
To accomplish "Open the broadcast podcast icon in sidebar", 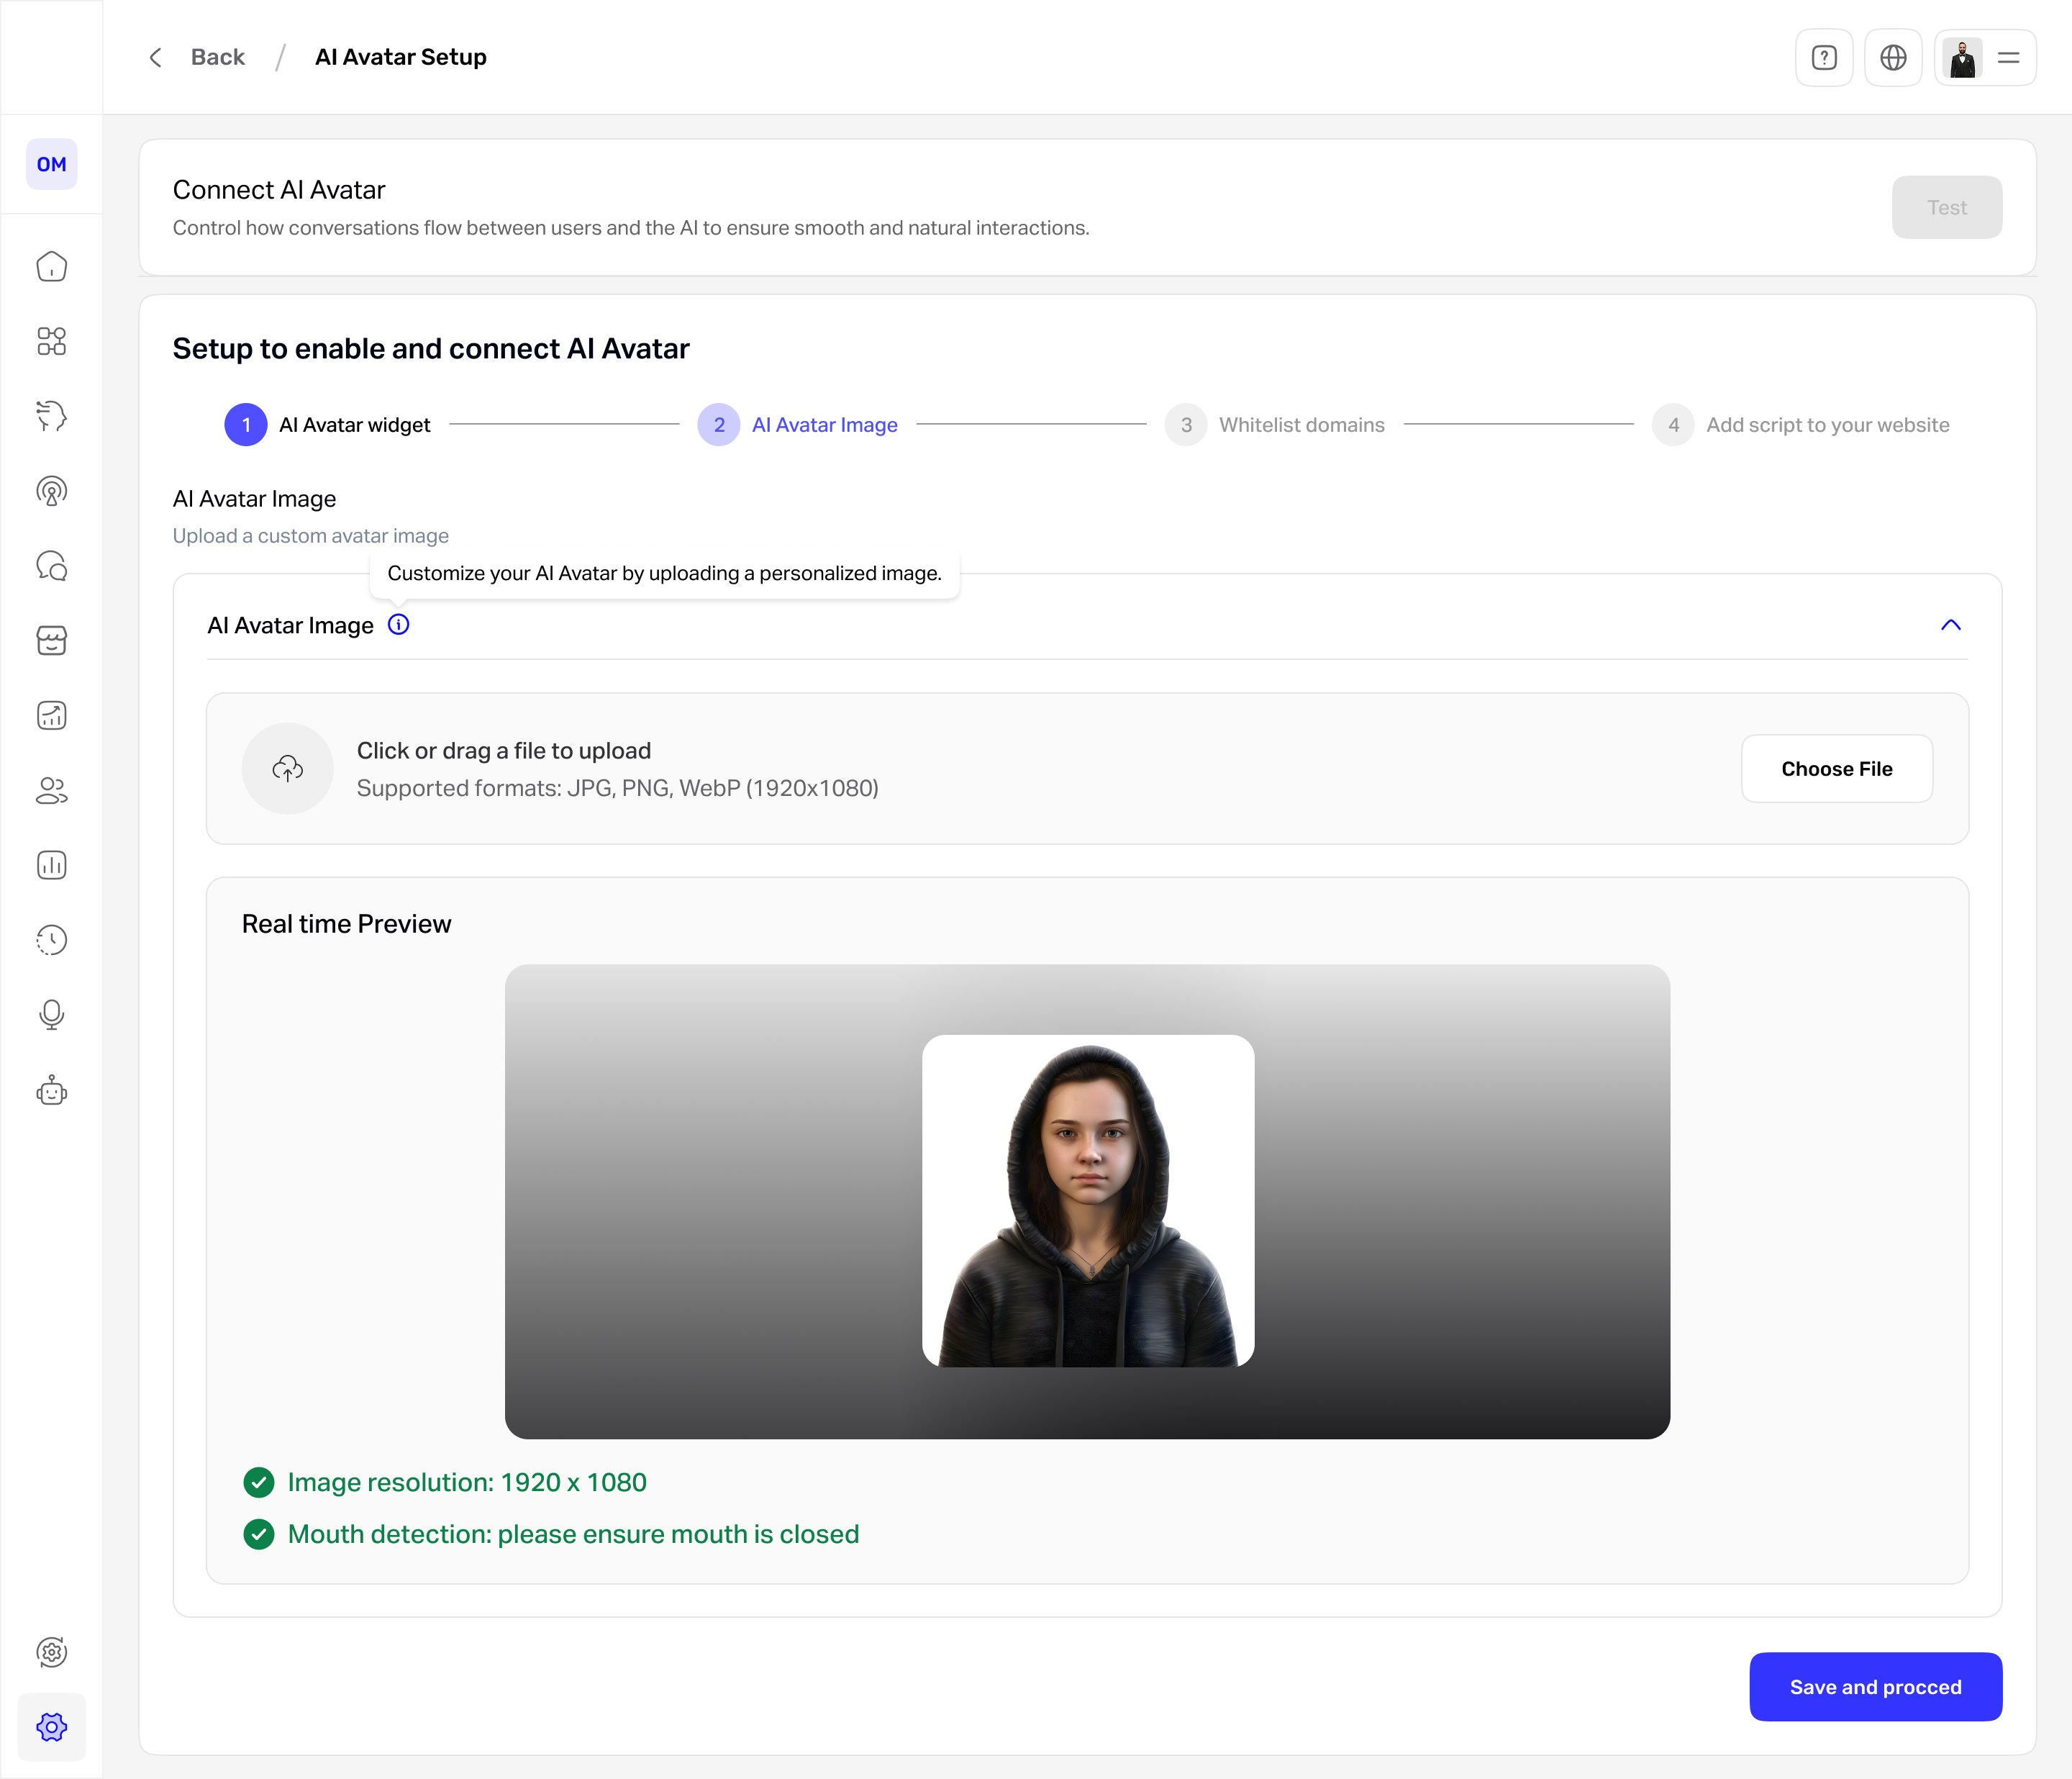I will (x=52, y=492).
